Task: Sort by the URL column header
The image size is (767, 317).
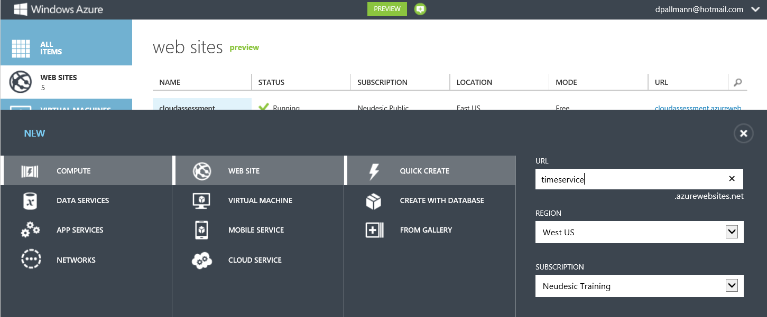Action: click(x=688, y=82)
